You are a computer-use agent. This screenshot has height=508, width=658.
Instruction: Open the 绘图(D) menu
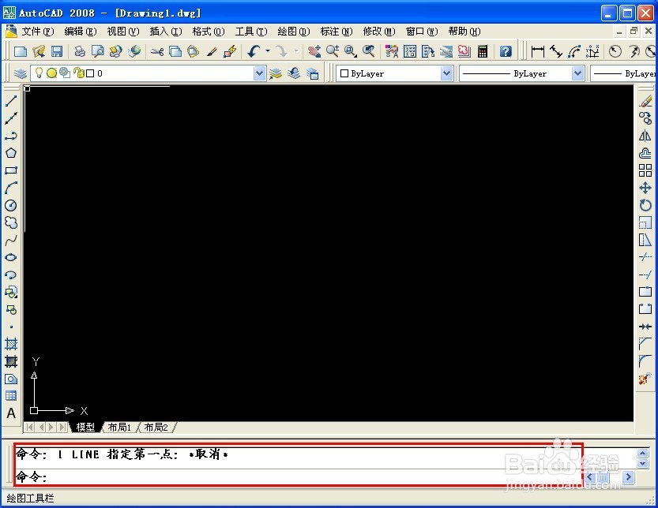[x=294, y=32]
